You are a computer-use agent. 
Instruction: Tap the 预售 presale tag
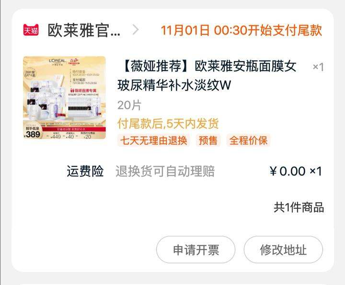click(208, 141)
